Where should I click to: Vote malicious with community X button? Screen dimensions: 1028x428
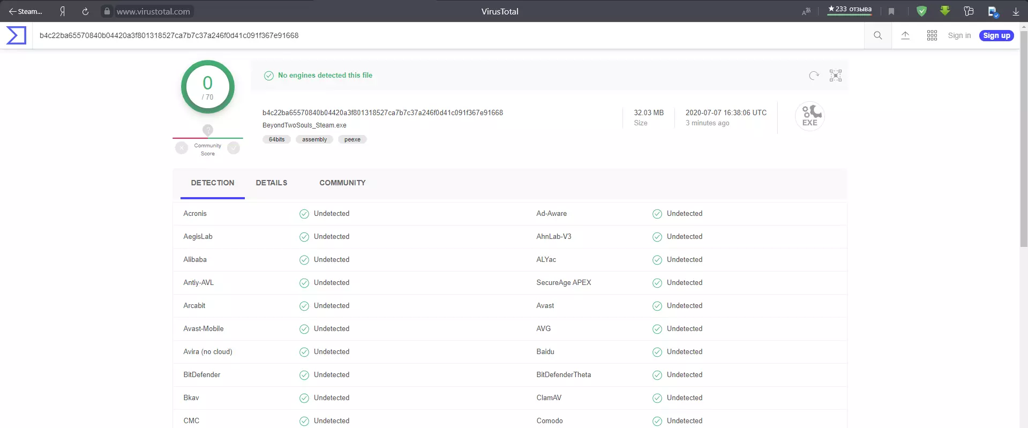tap(182, 148)
